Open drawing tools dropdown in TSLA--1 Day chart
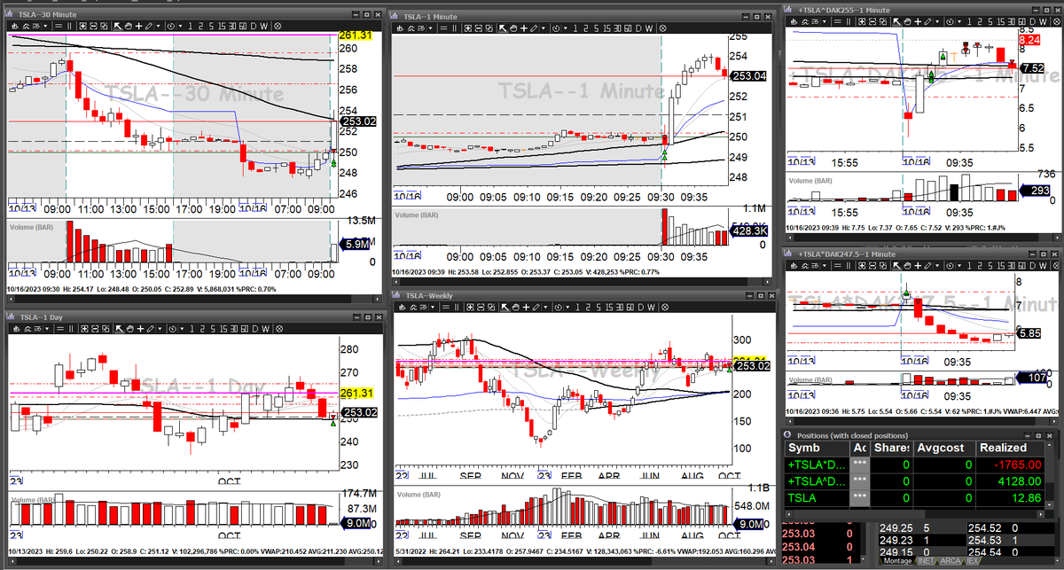The width and height of the screenshot is (1064, 570). coord(159,327)
